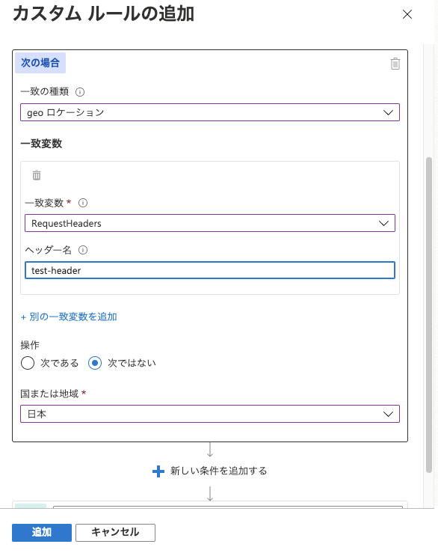Close the カスタム ルールの追加 panel
The width and height of the screenshot is (438, 553).
click(x=407, y=14)
